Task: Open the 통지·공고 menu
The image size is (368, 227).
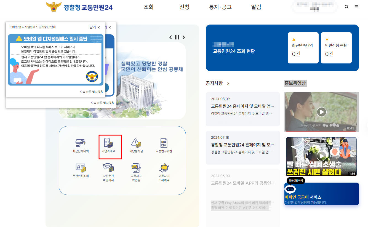Action: point(220,7)
